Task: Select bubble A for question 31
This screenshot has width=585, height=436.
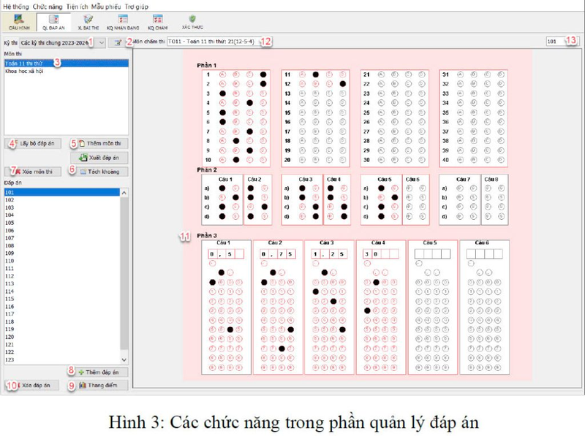Action: pos(460,74)
